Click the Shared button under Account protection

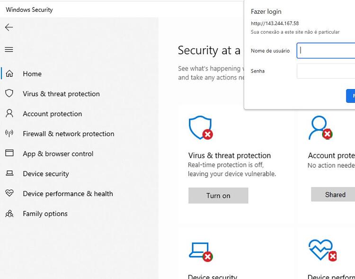point(333,195)
